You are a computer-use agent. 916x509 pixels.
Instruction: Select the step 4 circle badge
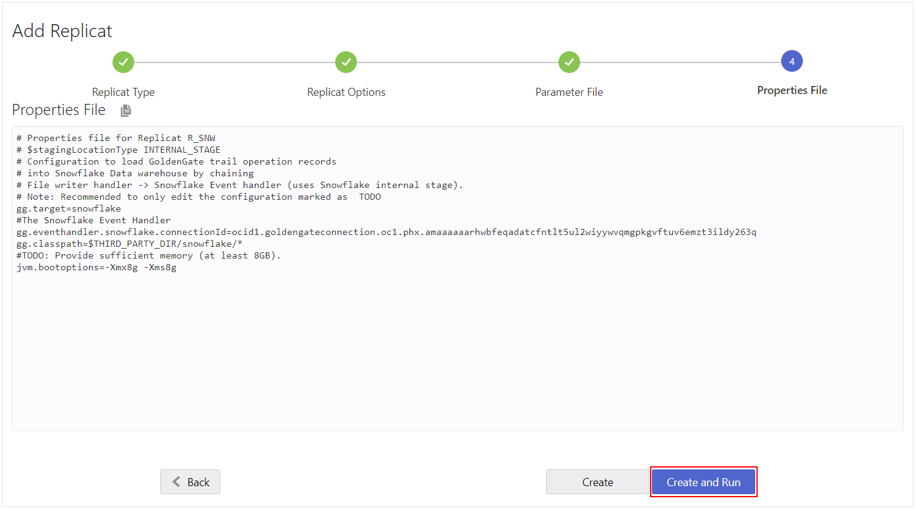pos(792,61)
